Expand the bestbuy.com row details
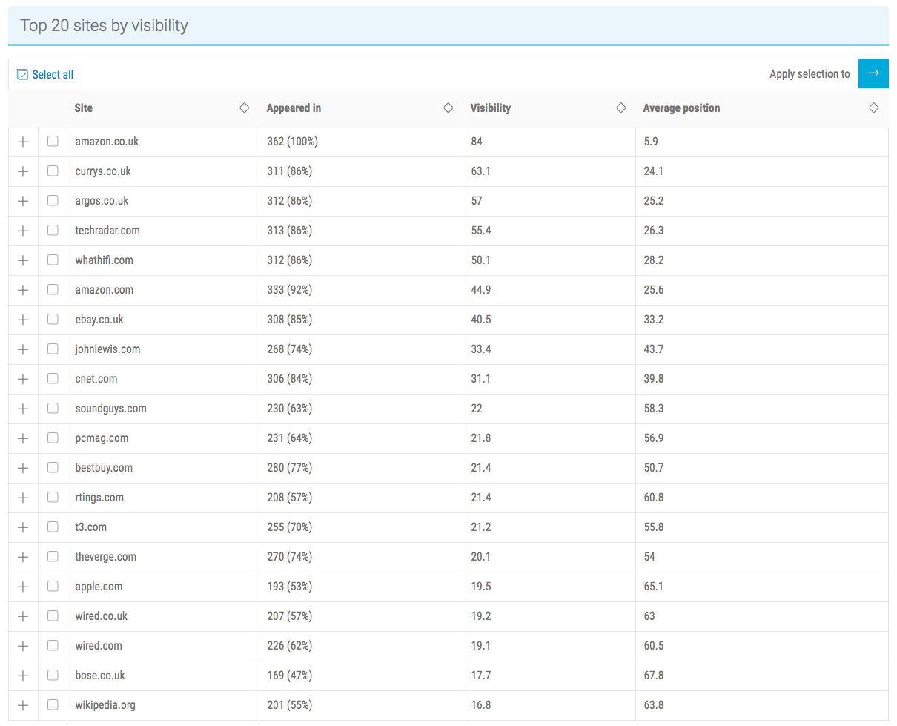 pos(23,468)
